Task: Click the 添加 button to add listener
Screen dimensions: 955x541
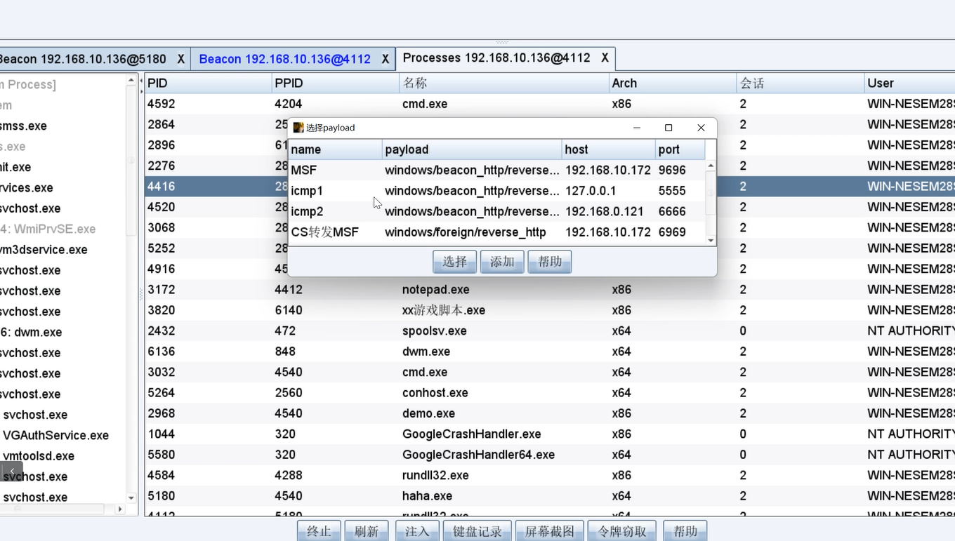Action: (x=502, y=262)
